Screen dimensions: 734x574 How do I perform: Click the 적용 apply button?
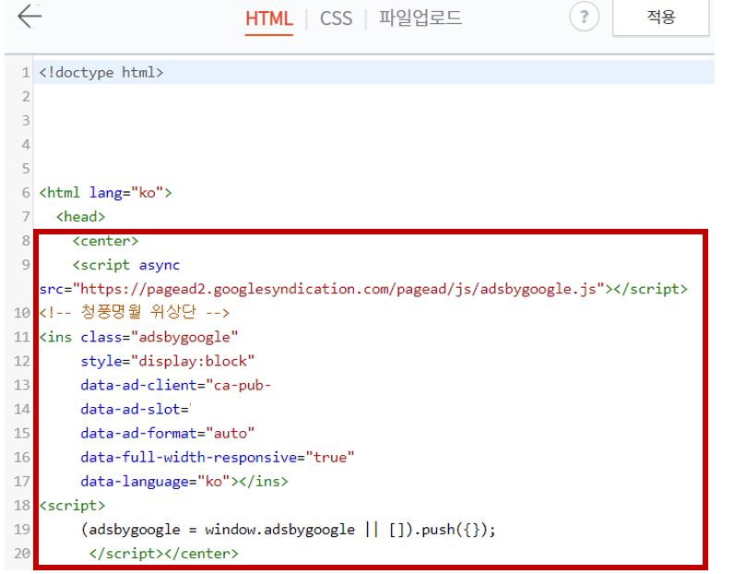(661, 18)
